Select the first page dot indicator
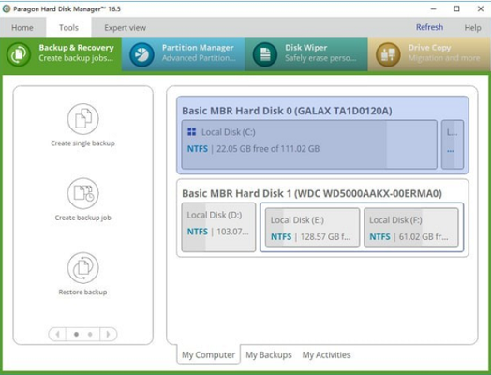Image resolution: width=491 pixels, height=375 pixels. point(76,335)
